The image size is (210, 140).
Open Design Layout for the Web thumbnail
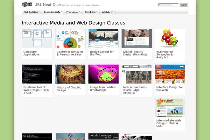pos(103,38)
